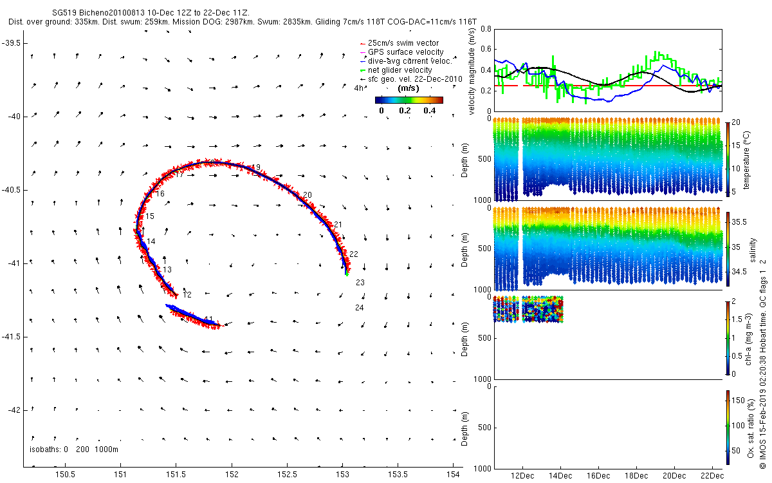Click the '4h' label beside legend
The height and width of the screenshot is (483, 772).
click(x=359, y=89)
